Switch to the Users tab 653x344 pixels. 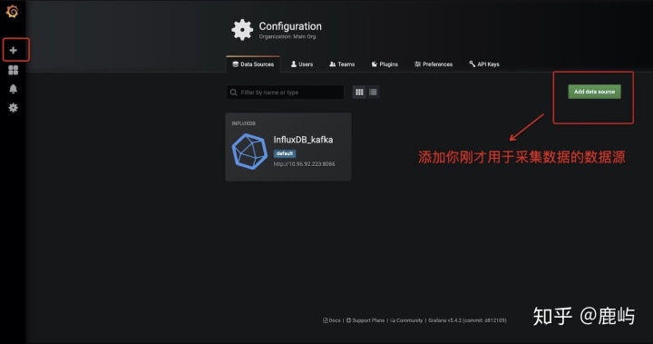click(302, 64)
